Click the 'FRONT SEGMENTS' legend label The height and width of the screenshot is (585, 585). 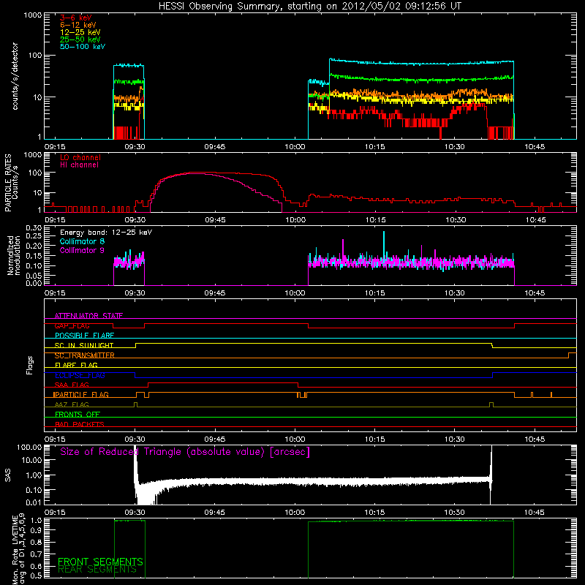100,562
